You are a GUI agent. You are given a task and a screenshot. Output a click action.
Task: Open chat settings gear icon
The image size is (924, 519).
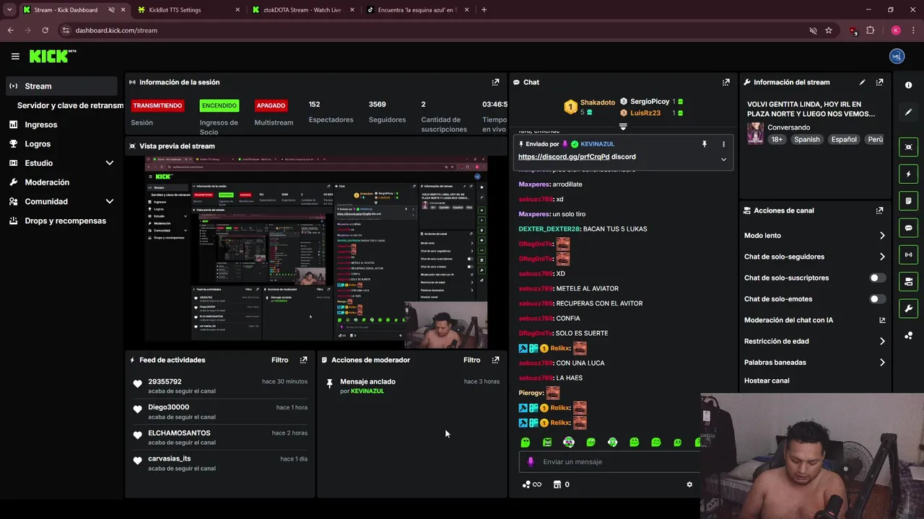pyautogui.click(x=689, y=484)
